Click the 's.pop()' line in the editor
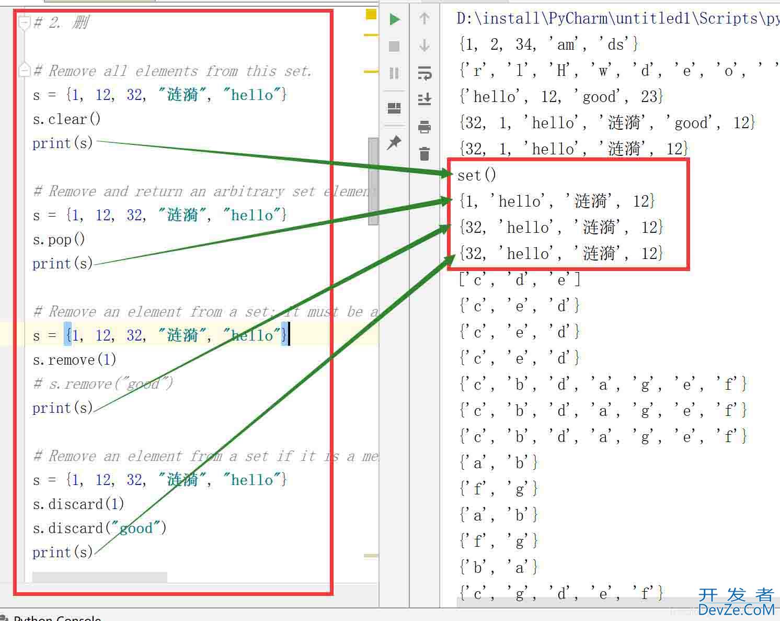Image resolution: width=780 pixels, height=621 pixels. click(59, 240)
